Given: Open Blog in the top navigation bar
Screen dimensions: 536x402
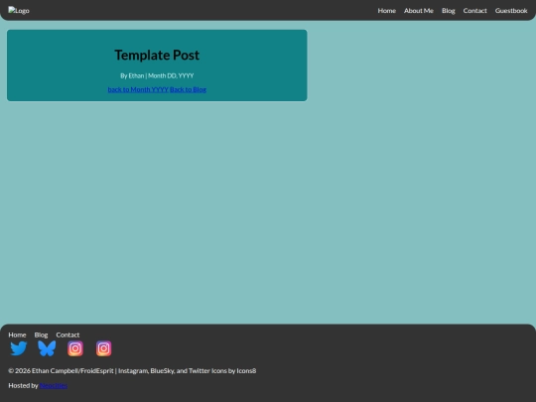Looking at the screenshot, I should 448,11.
